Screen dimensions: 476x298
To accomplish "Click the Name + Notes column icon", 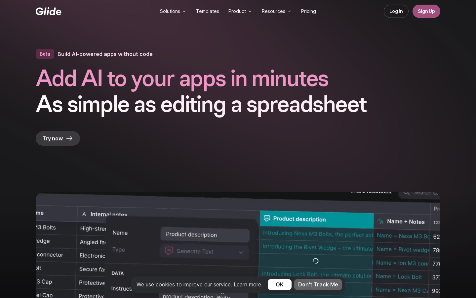I will coord(380,221).
